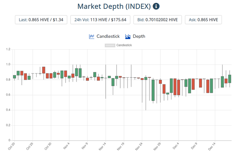Switch to the Depth view tab
Viewport: 240px width, 156px height.
click(x=135, y=37)
